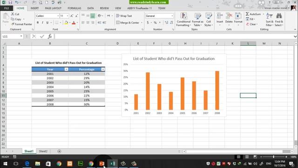The height and width of the screenshot is (168, 298).
Task: Toggle Underline formatting
Action: pos(47,23)
